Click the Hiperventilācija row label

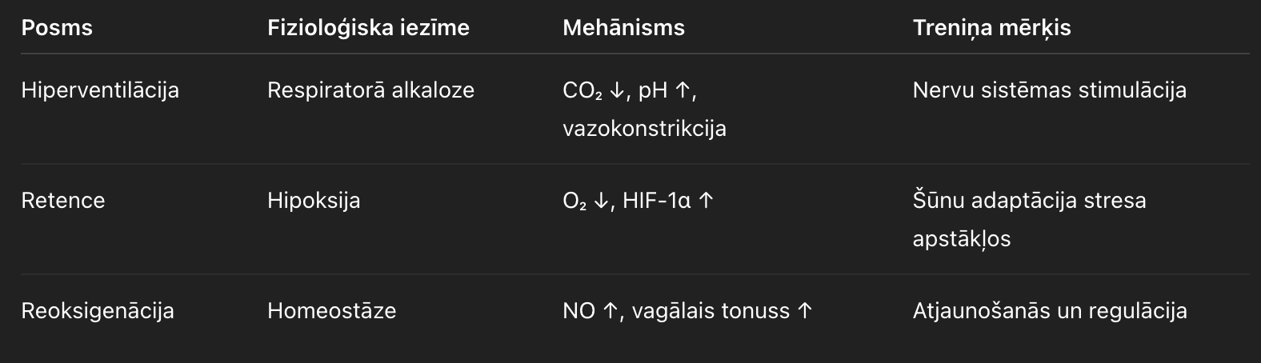(100, 90)
